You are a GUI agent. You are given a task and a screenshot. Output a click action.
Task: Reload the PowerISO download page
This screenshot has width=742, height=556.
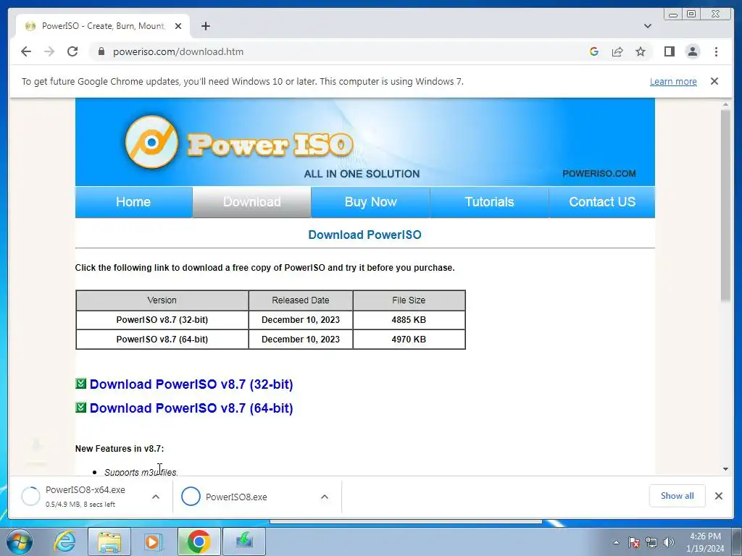pyautogui.click(x=72, y=51)
